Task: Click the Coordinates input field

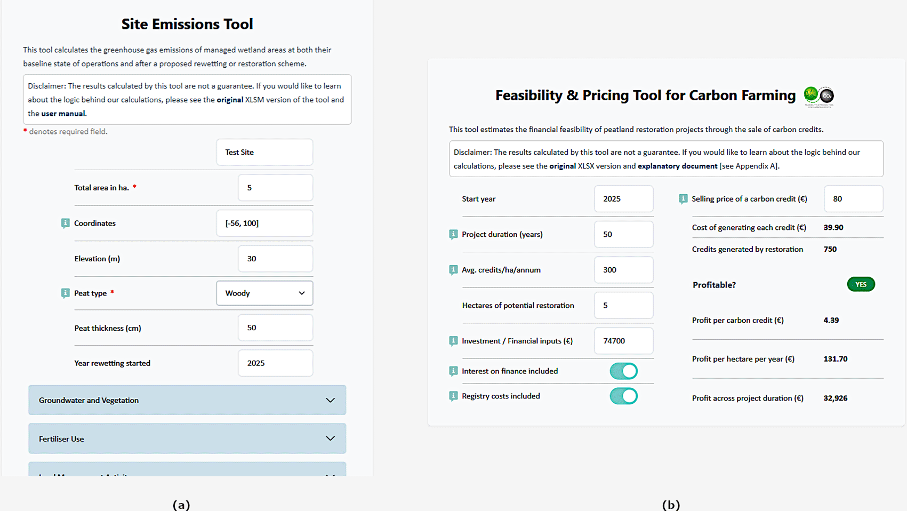Action: coord(264,223)
